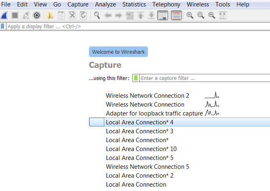Restart the current capture icon
This screenshot has width=270, height=191.
coord(26,15)
